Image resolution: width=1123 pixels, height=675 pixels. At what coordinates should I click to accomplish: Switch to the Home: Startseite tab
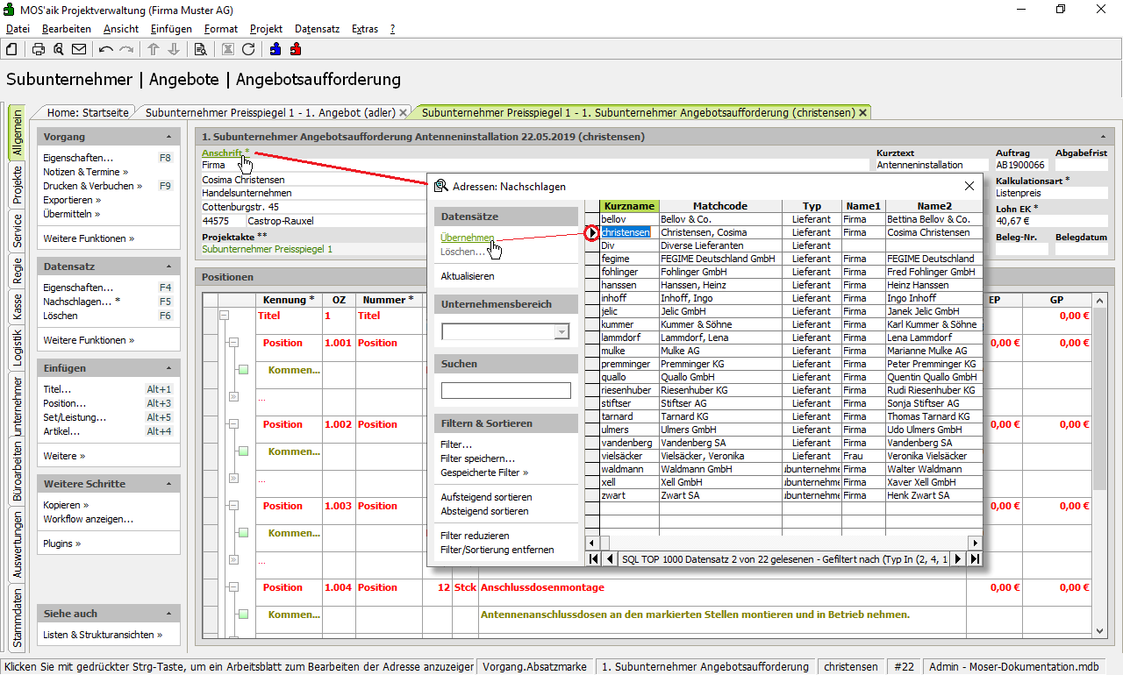click(x=88, y=112)
